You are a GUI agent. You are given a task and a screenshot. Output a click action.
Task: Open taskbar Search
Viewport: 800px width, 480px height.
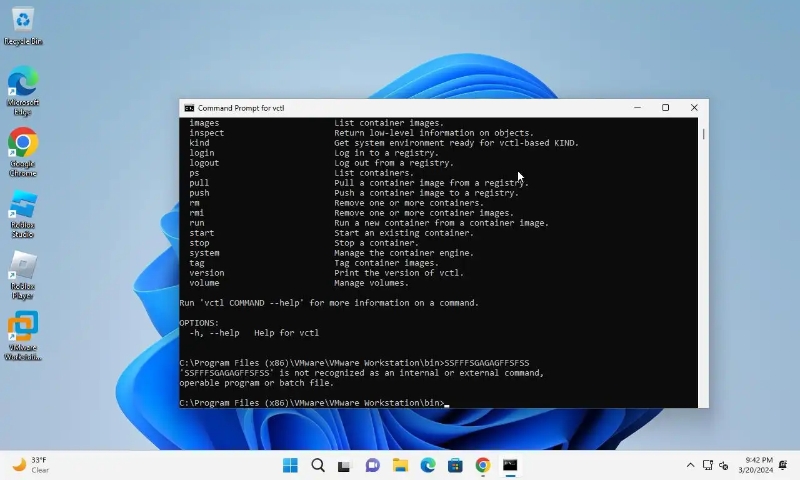pyautogui.click(x=317, y=465)
